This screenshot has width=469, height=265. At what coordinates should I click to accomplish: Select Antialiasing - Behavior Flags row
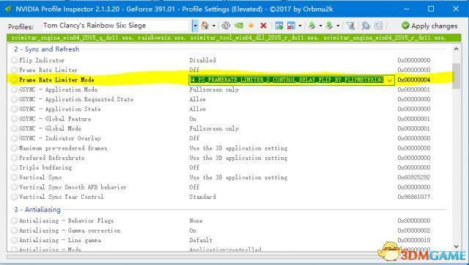(229, 221)
